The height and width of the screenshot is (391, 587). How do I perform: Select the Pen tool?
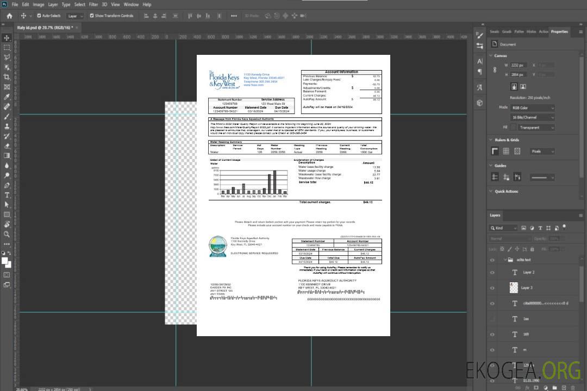click(x=7, y=185)
